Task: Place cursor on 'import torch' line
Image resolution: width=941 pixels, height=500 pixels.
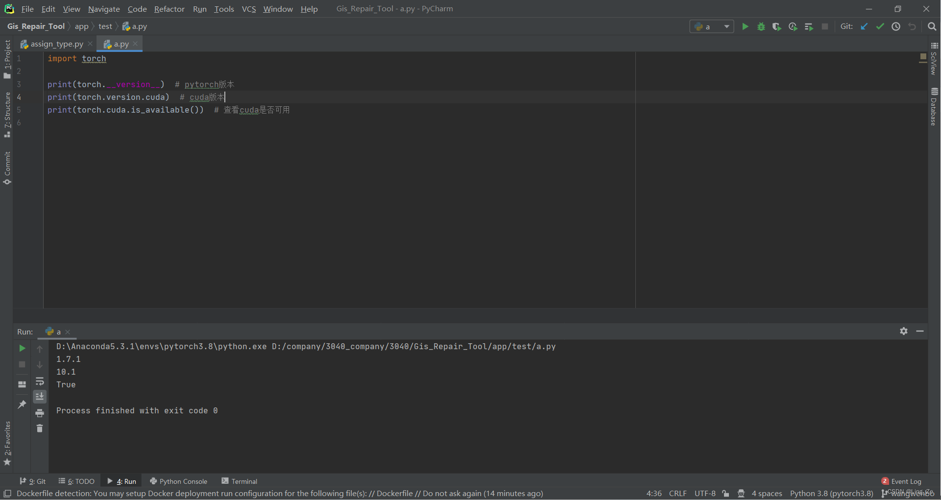Action: click(x=77, y=59)
